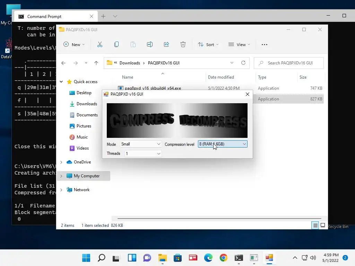Close the PAQ8PXD v16 GUI dialog

tap(248, 94)
